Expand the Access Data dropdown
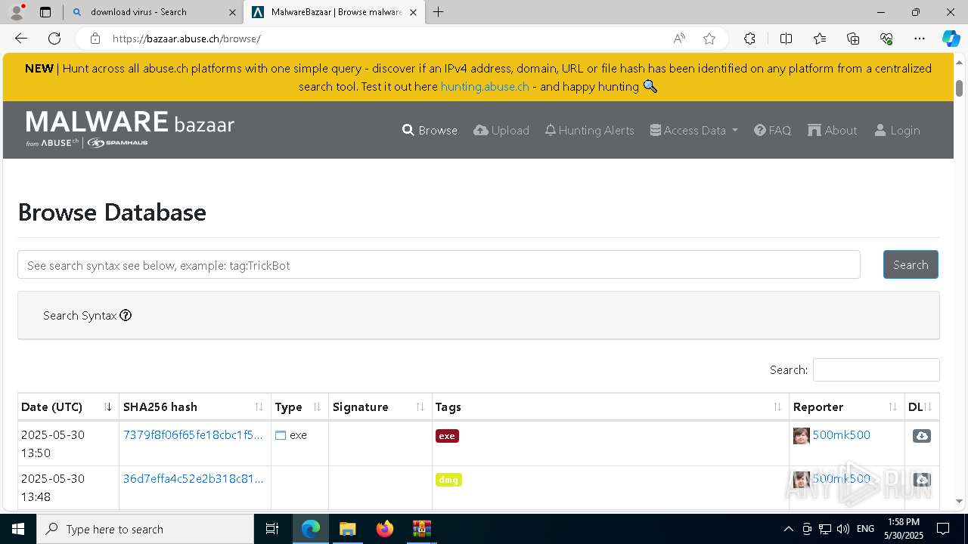The width and height of the screenshot is (968, 544). 693,130
